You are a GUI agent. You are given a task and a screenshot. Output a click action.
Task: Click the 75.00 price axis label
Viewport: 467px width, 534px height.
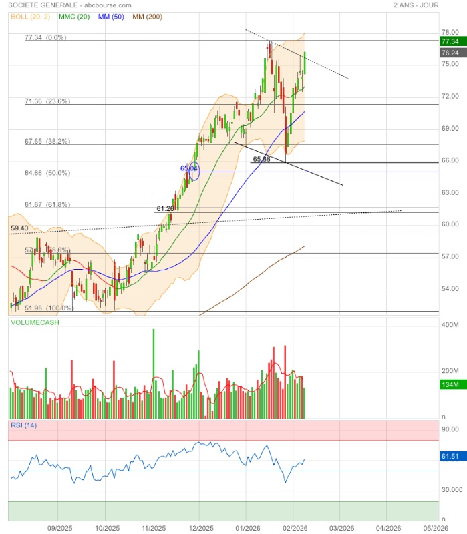[450, 64]
